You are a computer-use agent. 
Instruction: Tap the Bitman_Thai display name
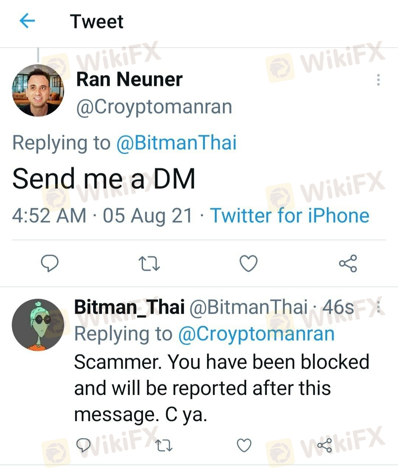[129, 307]
